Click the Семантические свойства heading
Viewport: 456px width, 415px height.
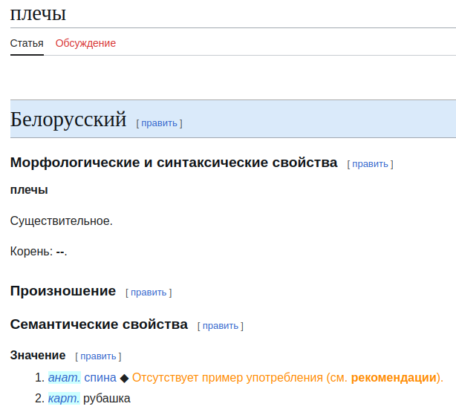point(99,324)
